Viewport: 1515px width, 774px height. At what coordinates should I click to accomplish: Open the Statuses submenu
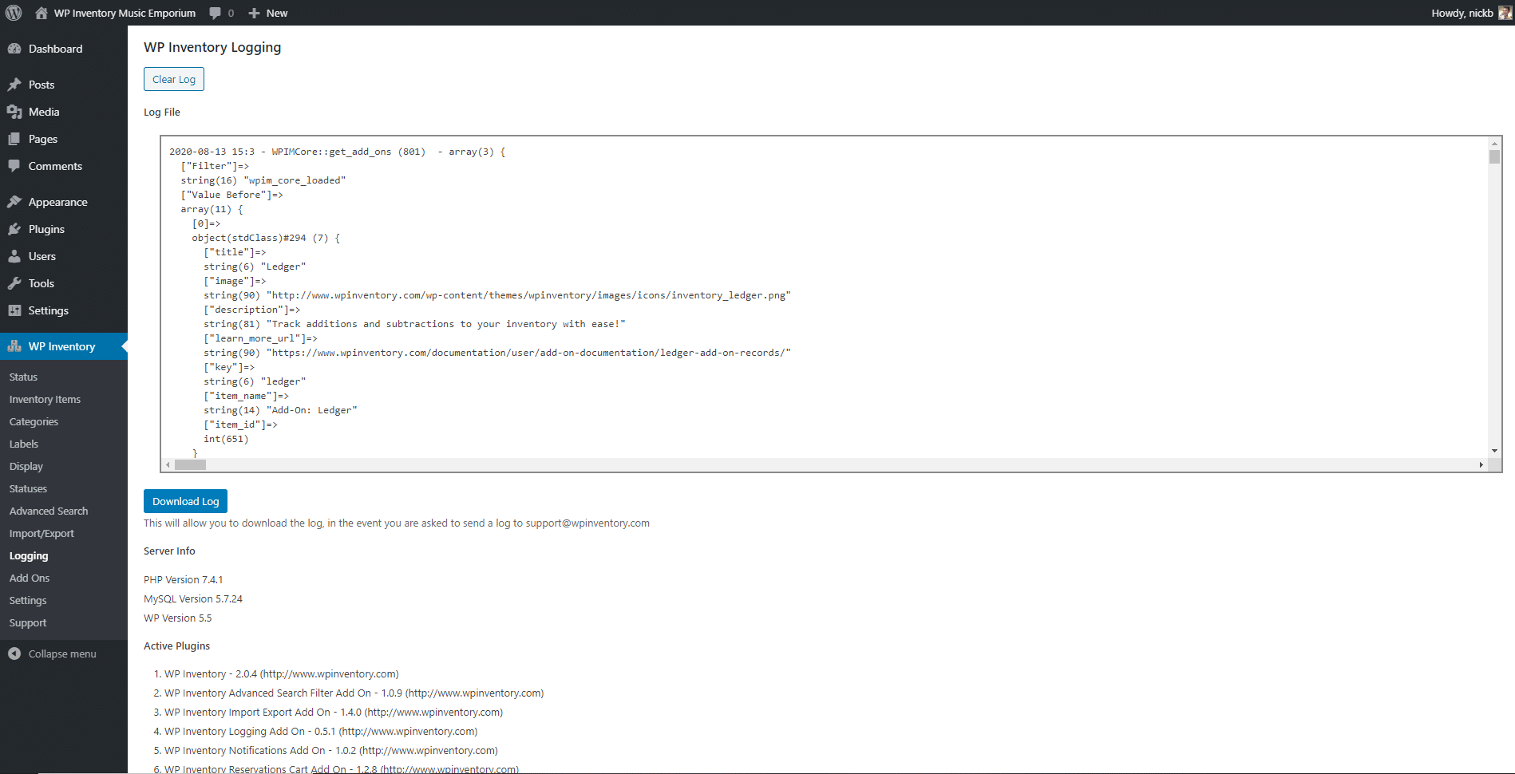point(28,488)
